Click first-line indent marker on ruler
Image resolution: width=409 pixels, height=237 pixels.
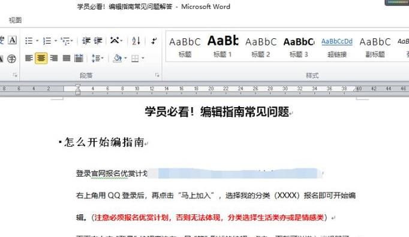(78, 86)
